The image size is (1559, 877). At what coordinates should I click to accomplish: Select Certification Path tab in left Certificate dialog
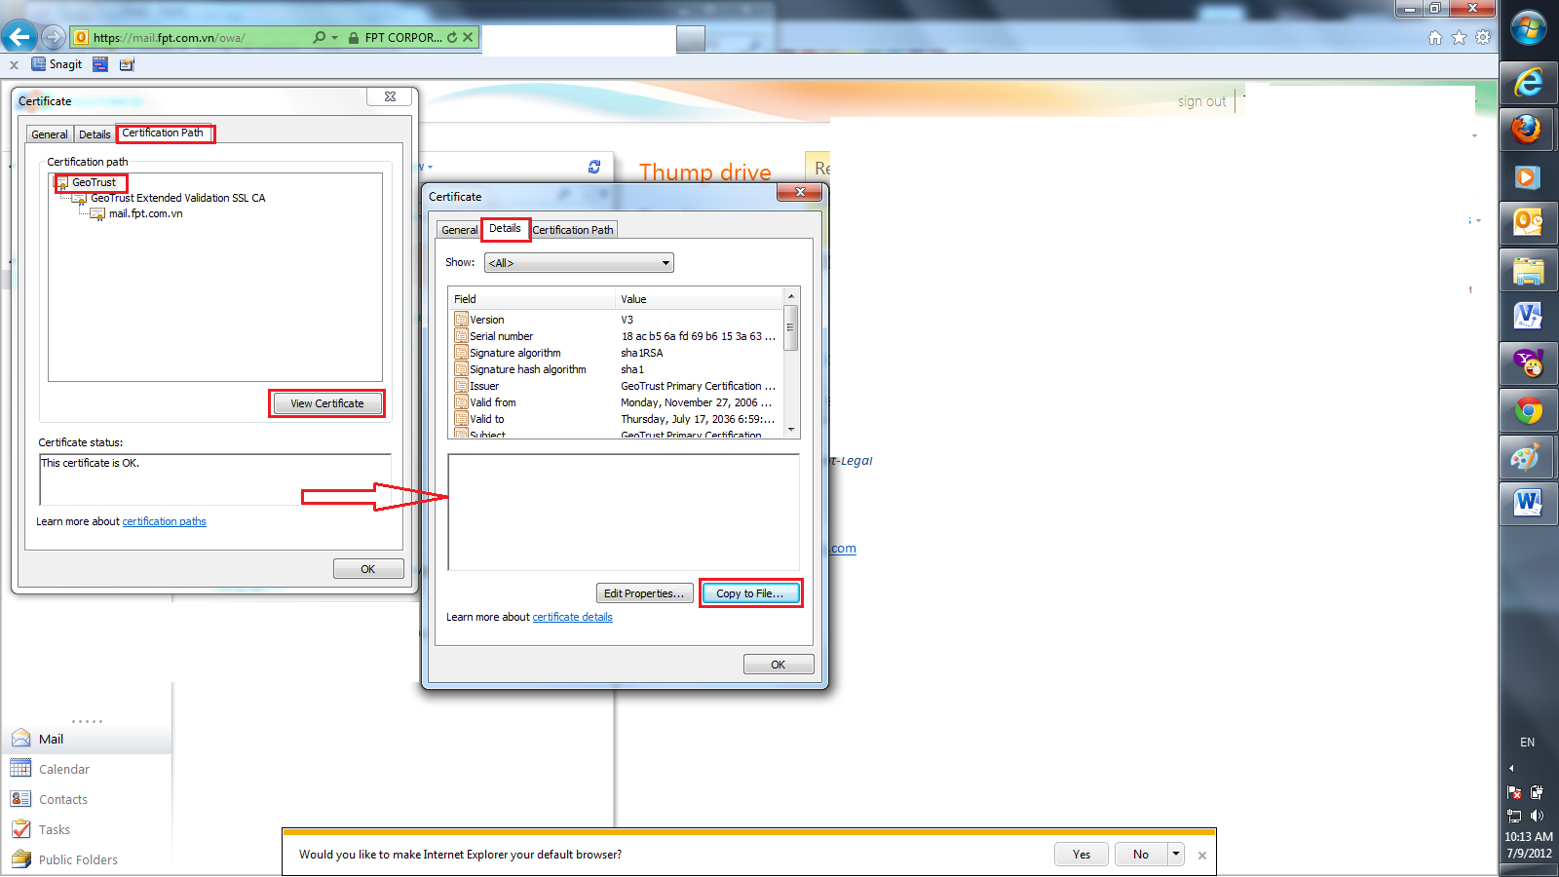click(164, 133)
